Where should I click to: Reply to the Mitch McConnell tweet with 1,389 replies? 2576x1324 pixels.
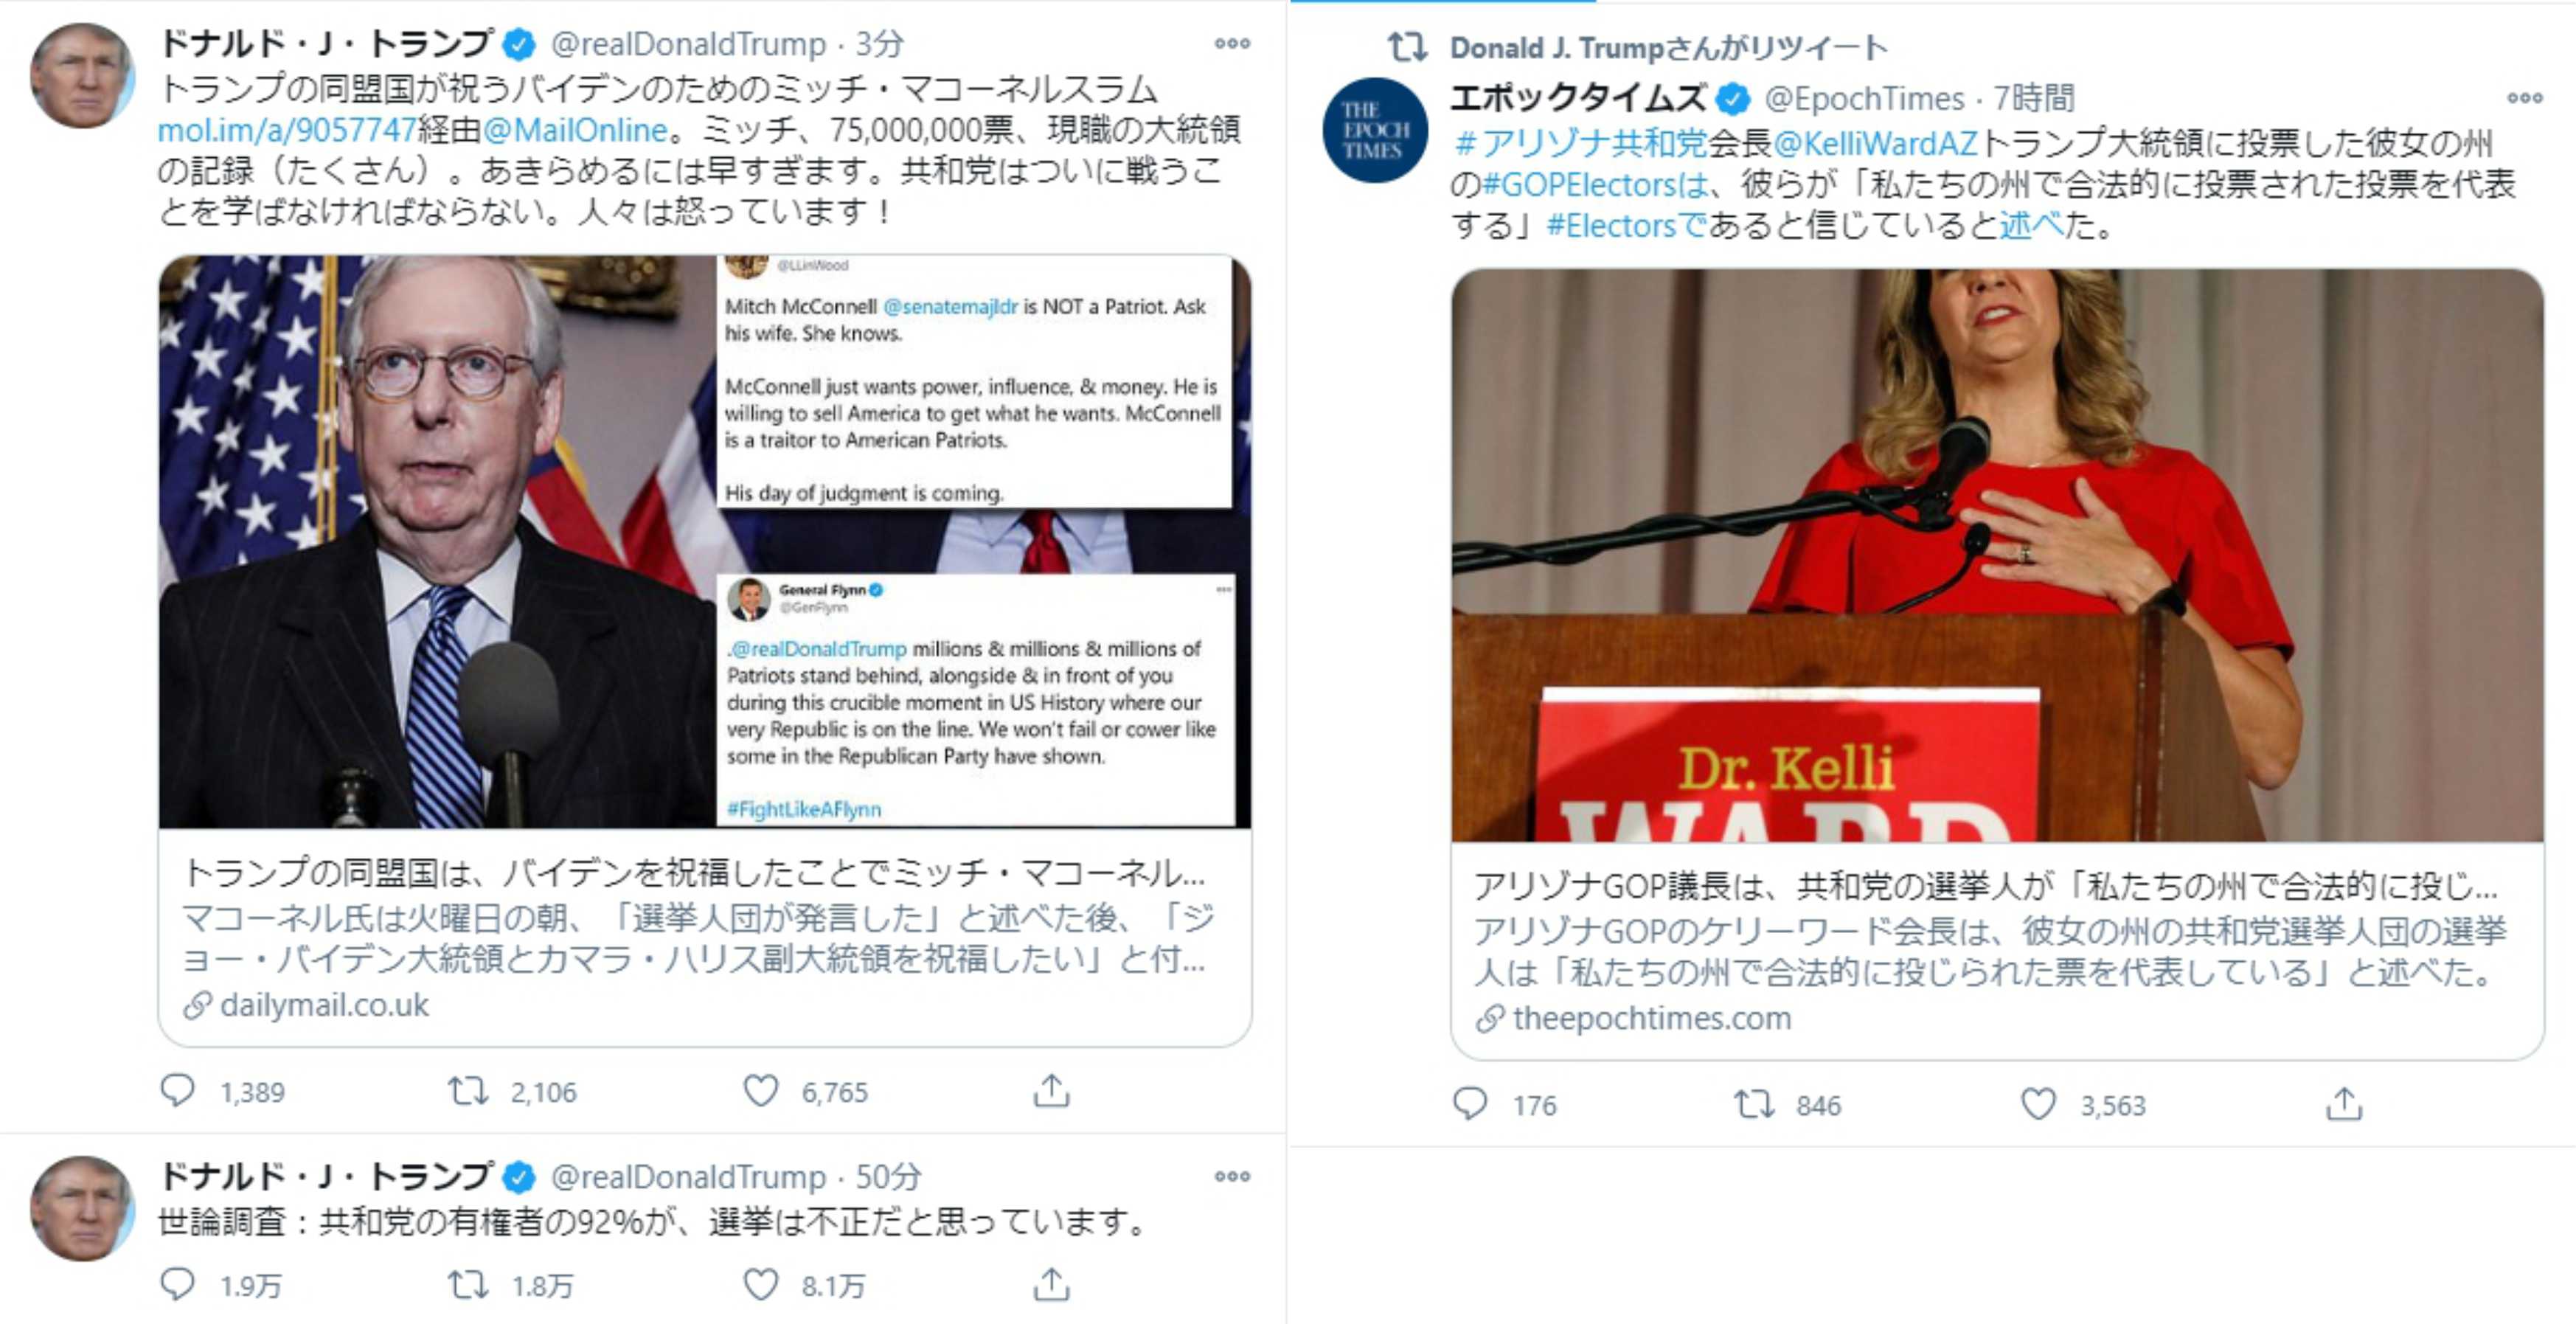click(178, 1090)
